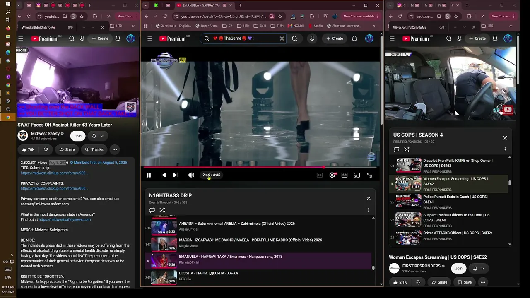Open the DSH bookmarks folder

(x=260, y=26)
